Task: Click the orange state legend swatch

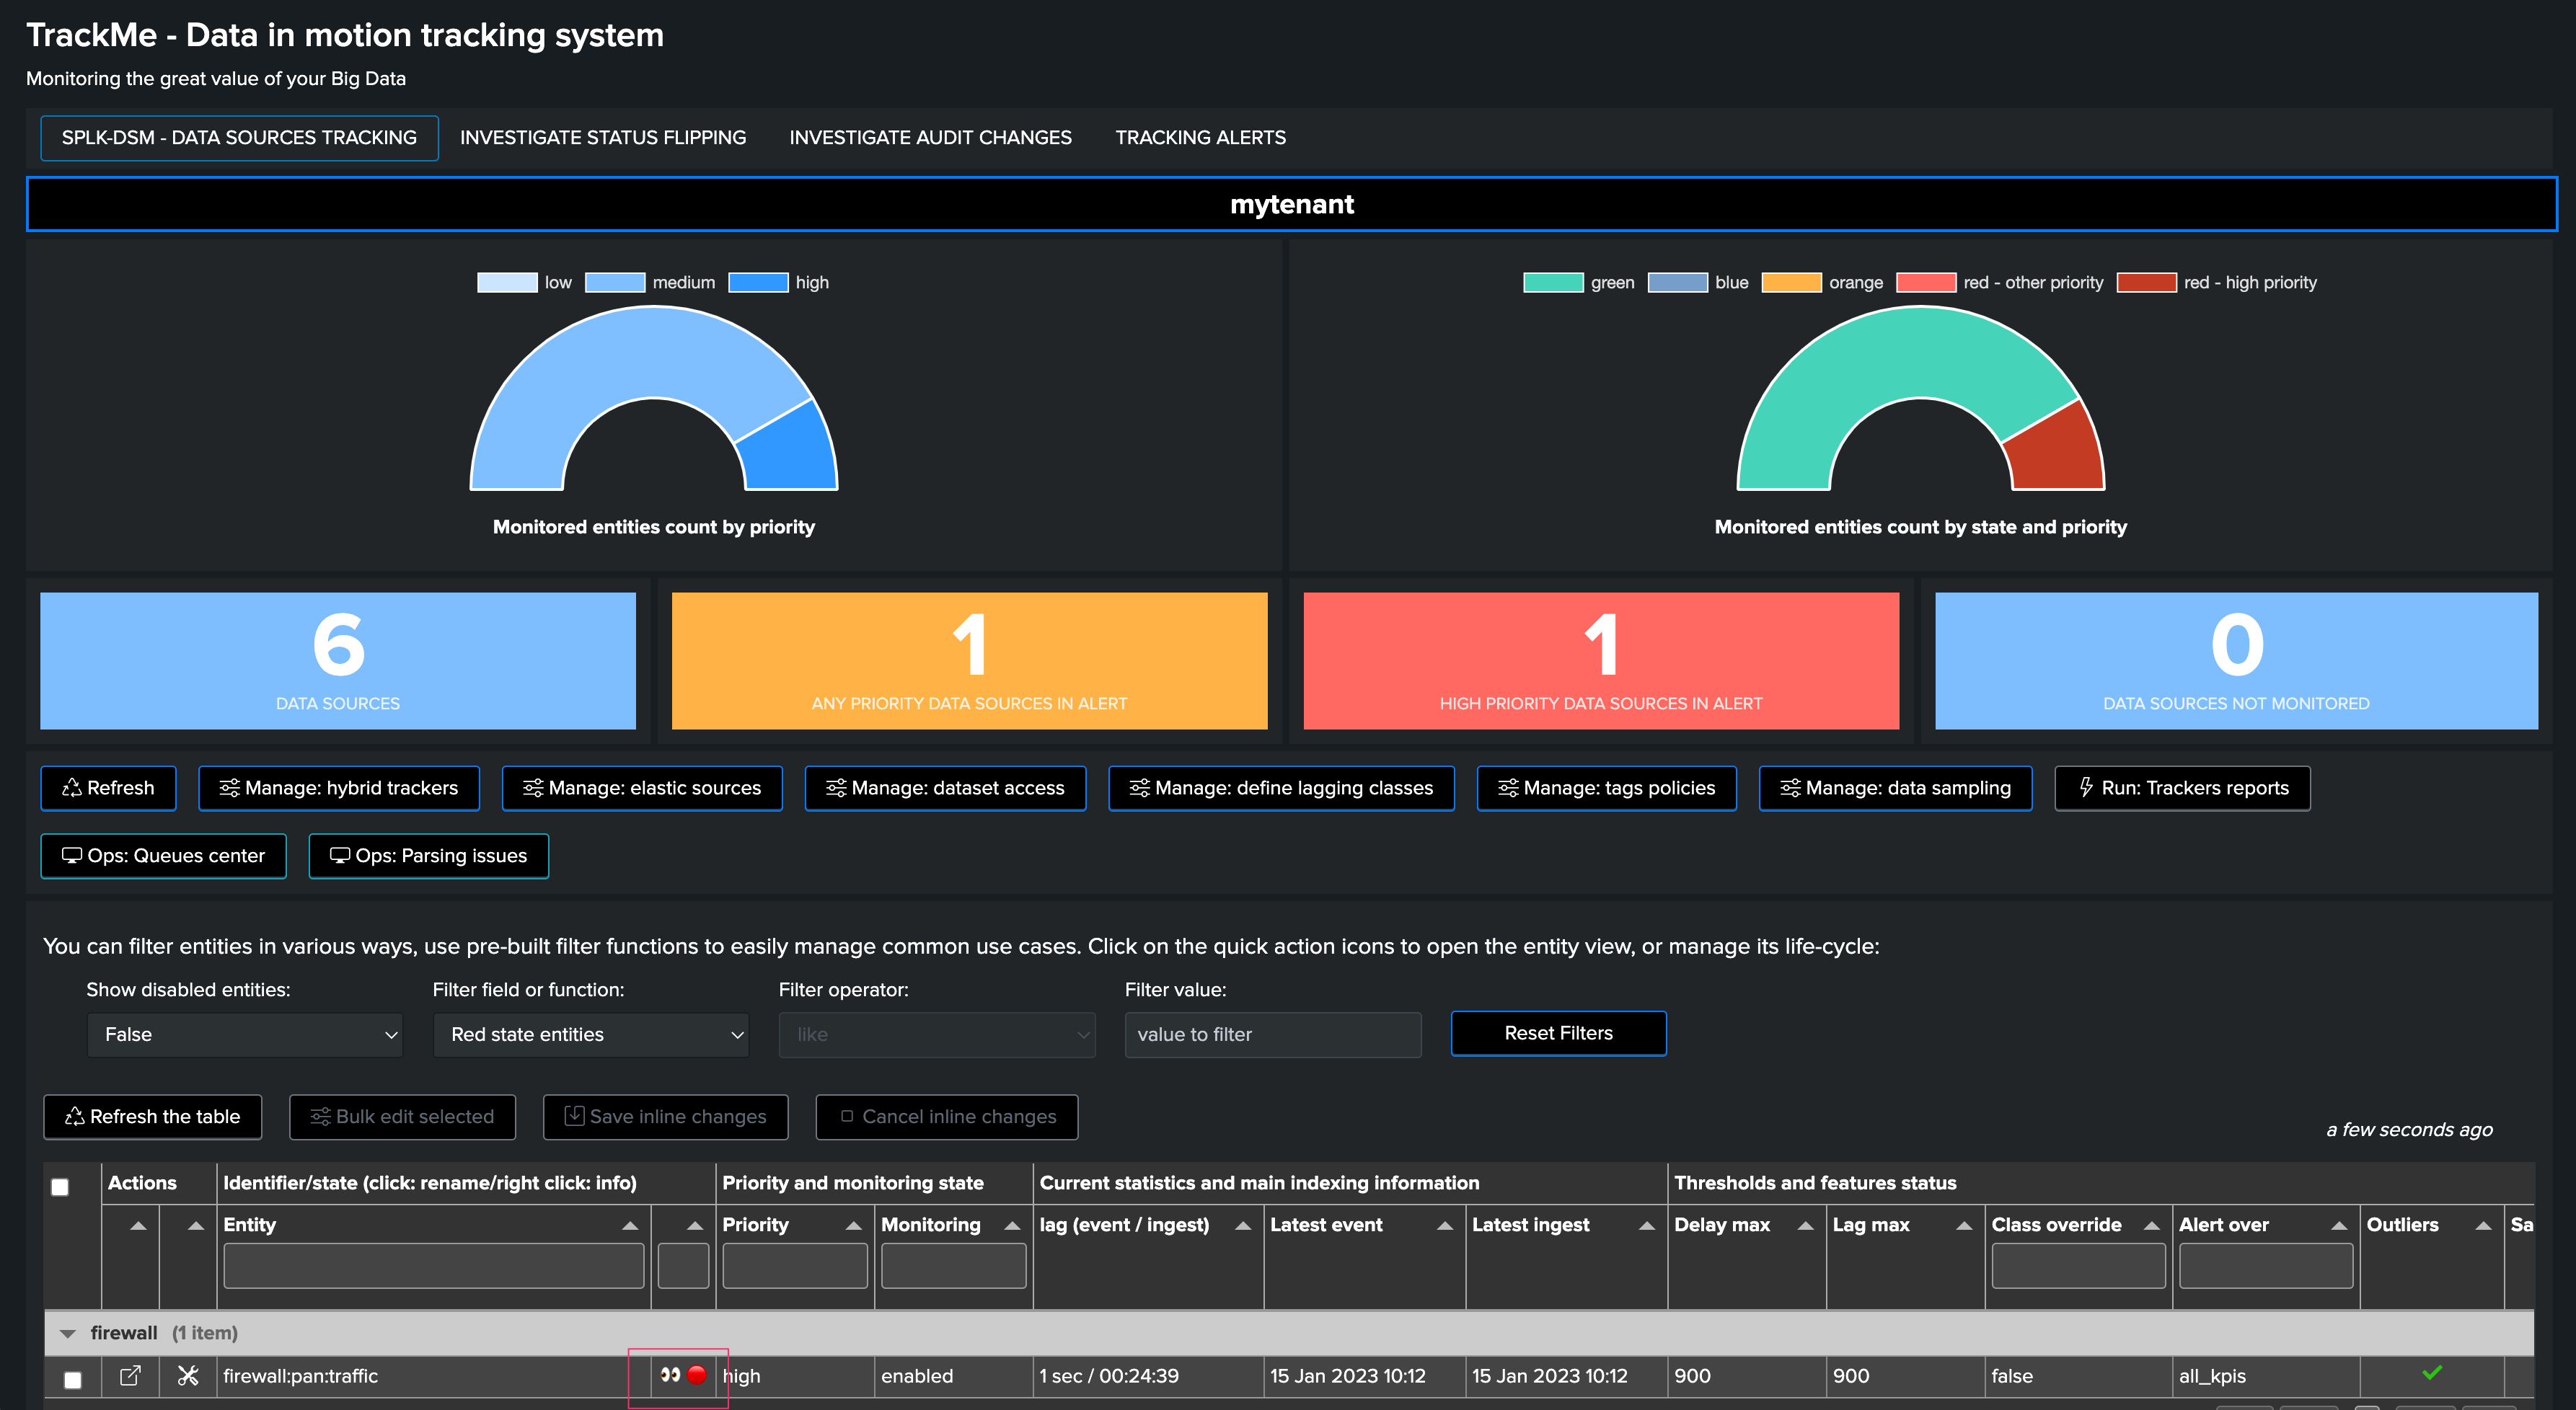Action: [1791, 283]
